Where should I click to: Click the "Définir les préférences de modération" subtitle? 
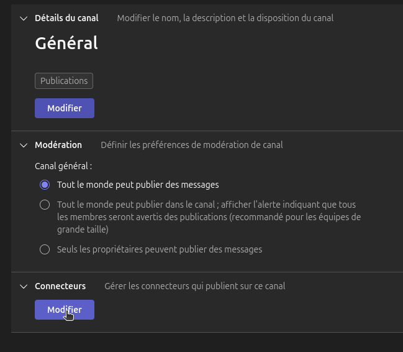[x=191, y=145]
